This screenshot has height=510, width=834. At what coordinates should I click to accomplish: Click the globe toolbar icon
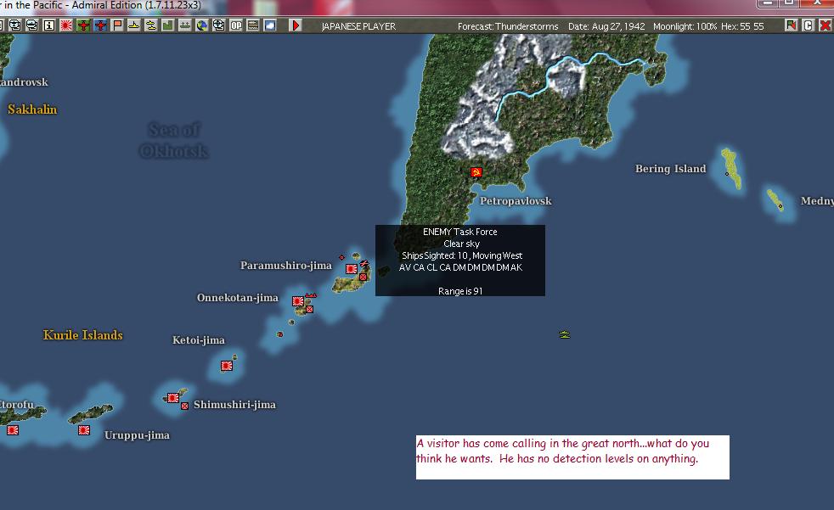tap(201, 25)
